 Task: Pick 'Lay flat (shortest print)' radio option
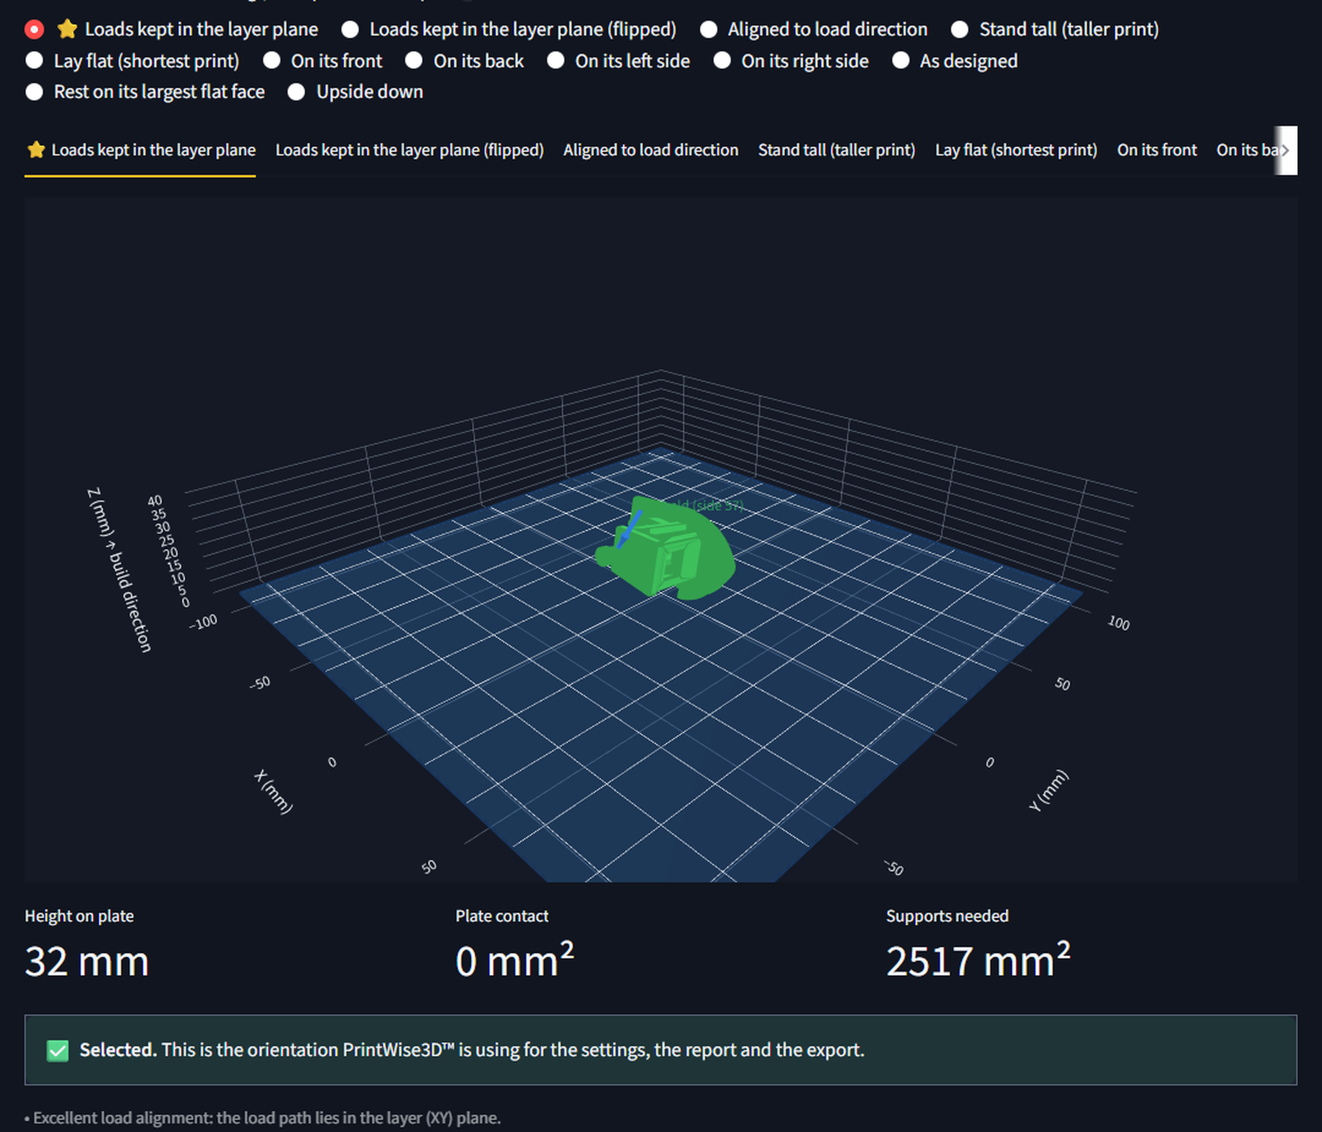(x=34, y=61)
